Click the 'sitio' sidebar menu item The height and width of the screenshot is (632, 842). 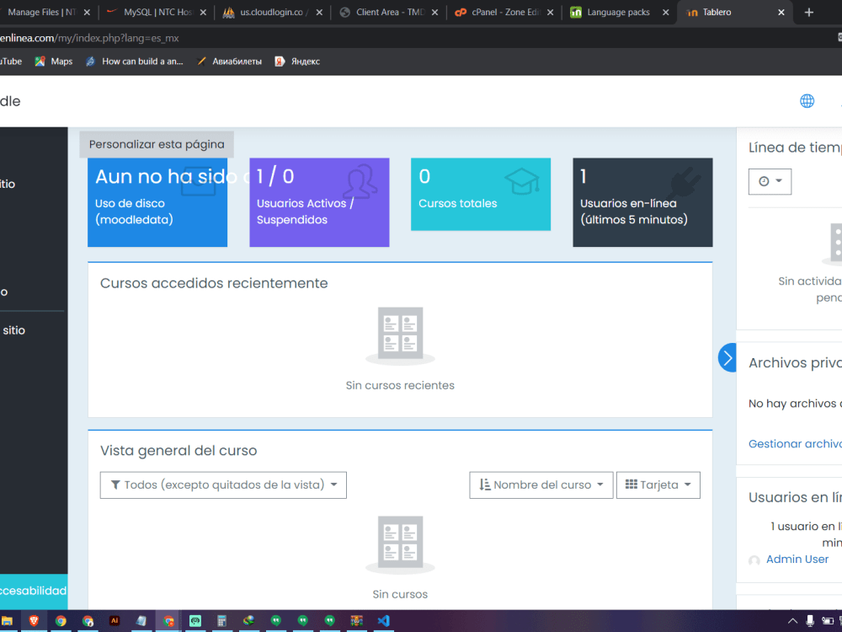(x=14, y=330)
